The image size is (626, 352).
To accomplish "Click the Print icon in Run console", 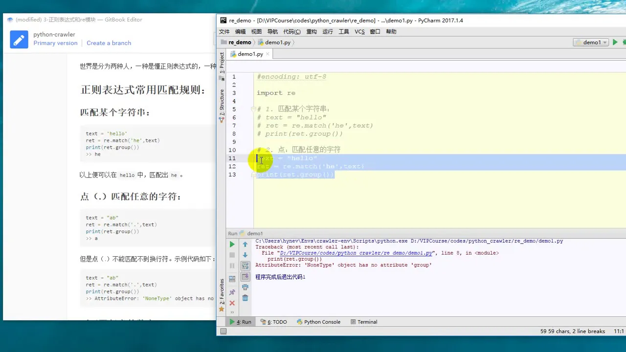I will coord(246,287).
